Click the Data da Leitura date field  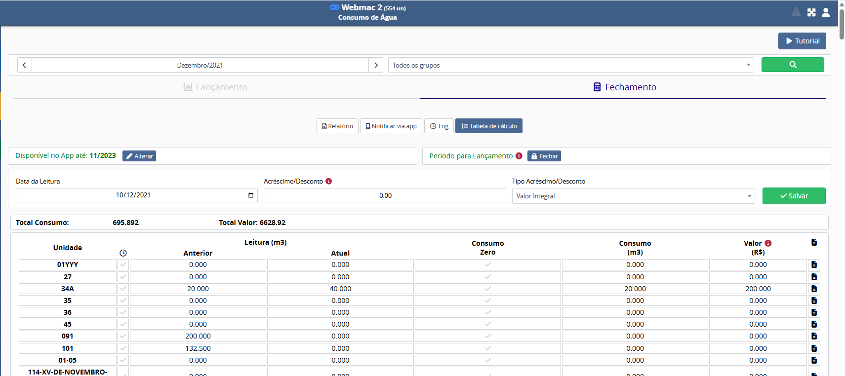tap(137, 195)
